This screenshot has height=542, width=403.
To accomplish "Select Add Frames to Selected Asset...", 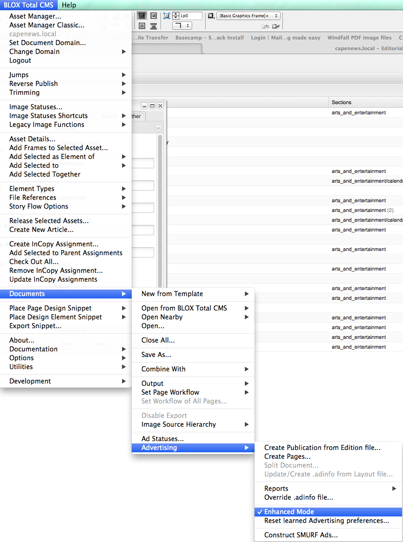I will point(66,148).
